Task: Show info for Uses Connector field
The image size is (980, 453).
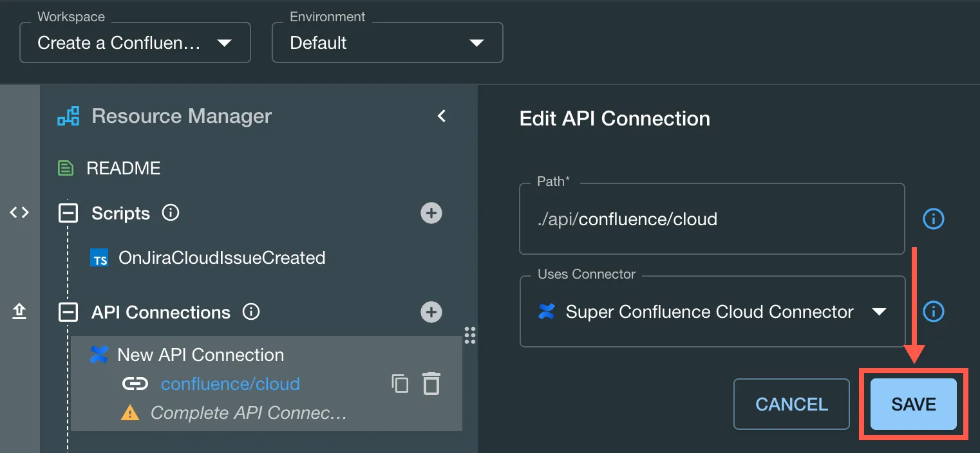Action: [x=934, y=312]
